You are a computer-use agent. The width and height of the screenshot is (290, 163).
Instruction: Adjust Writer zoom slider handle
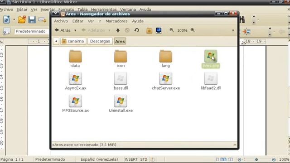[x=256, y=159]
